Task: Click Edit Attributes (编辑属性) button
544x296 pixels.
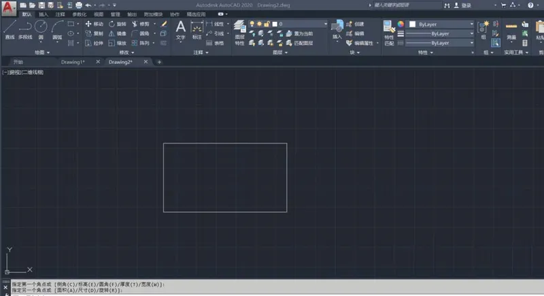Action: point(360,43)
